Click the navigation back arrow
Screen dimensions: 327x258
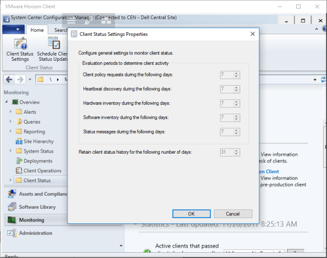coord(9,79)
